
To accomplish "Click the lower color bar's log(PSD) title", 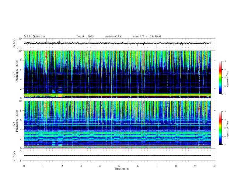I will [228, 129].
